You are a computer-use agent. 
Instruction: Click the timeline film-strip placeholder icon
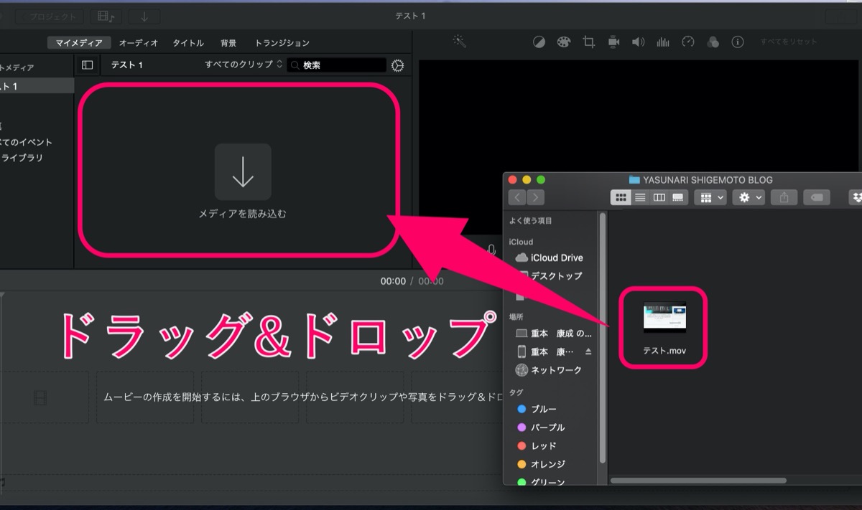40,397
